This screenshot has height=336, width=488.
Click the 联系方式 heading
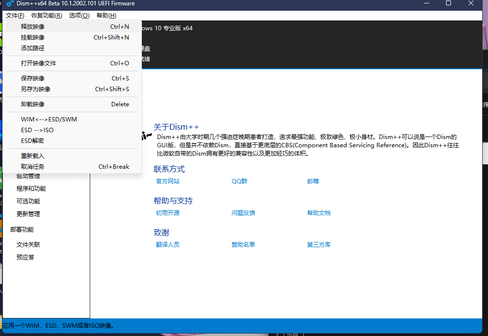pos(169,169)
